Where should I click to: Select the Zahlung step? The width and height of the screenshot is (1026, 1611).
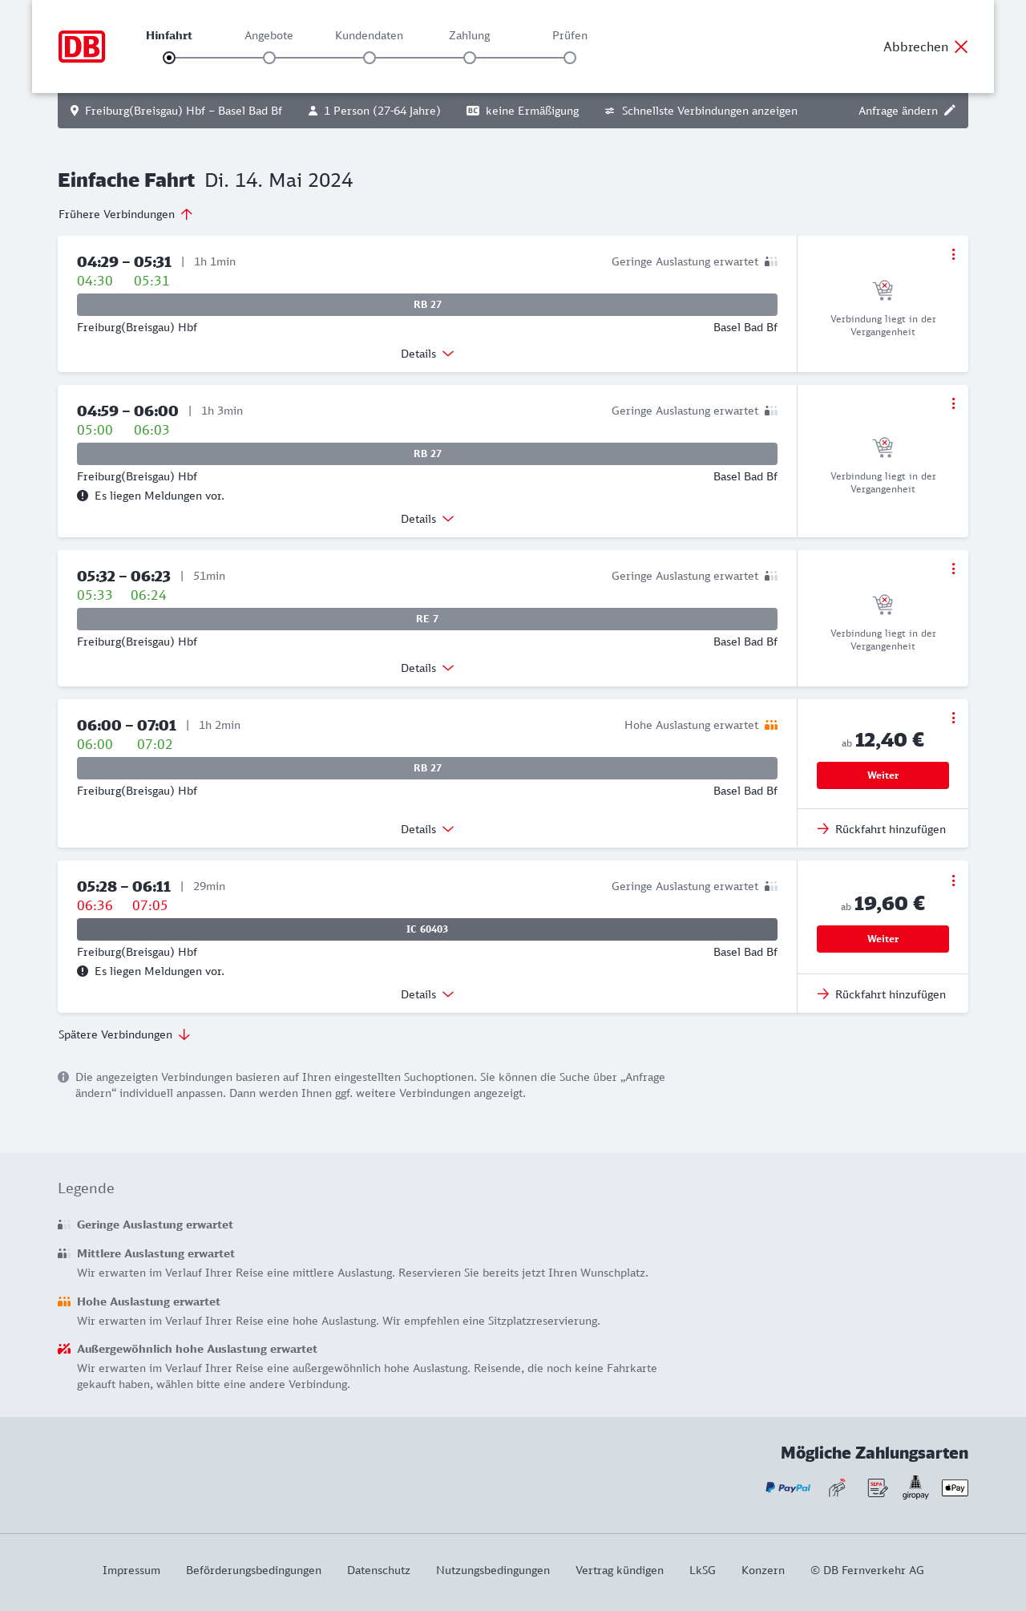470,58
